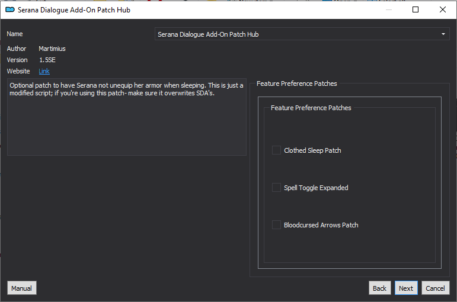Click the outer Feature Preference Patches group heading
Screen dimensions: 457x302
(296, 84)
